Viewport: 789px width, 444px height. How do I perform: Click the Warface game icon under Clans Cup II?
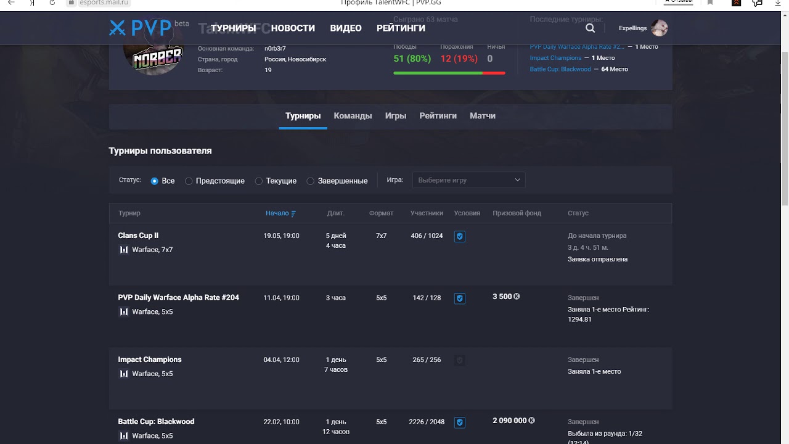pos(124,250)
